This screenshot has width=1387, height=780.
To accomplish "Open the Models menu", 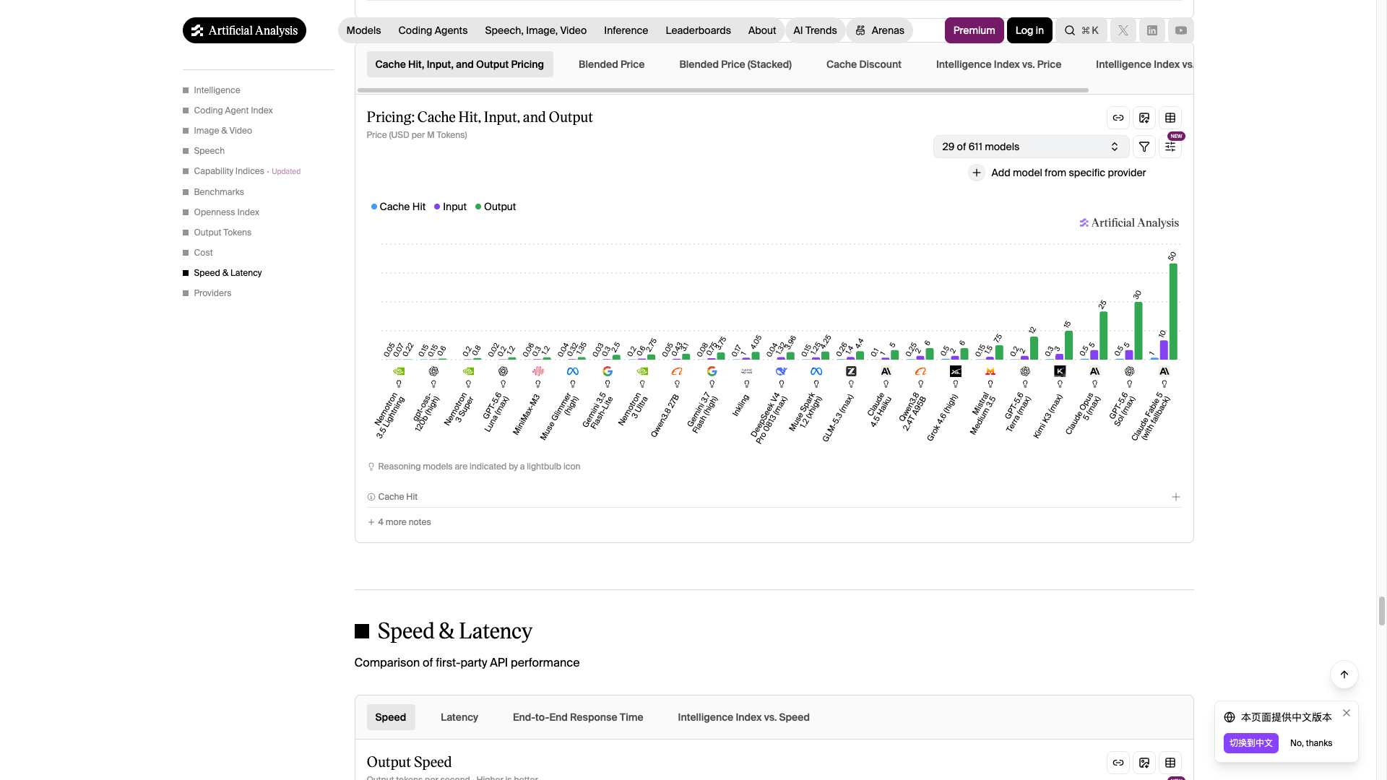I will [x=363, y=30].
